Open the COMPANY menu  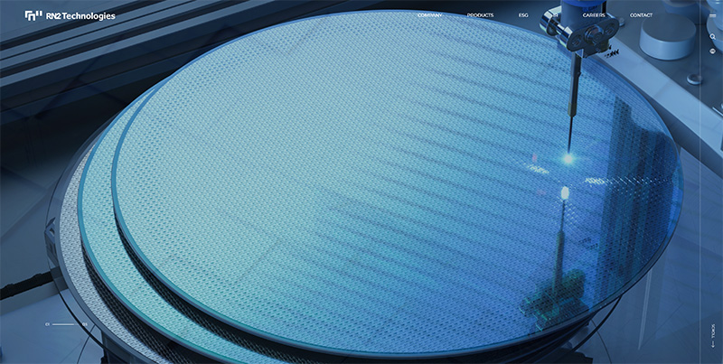tap(430, 15)
